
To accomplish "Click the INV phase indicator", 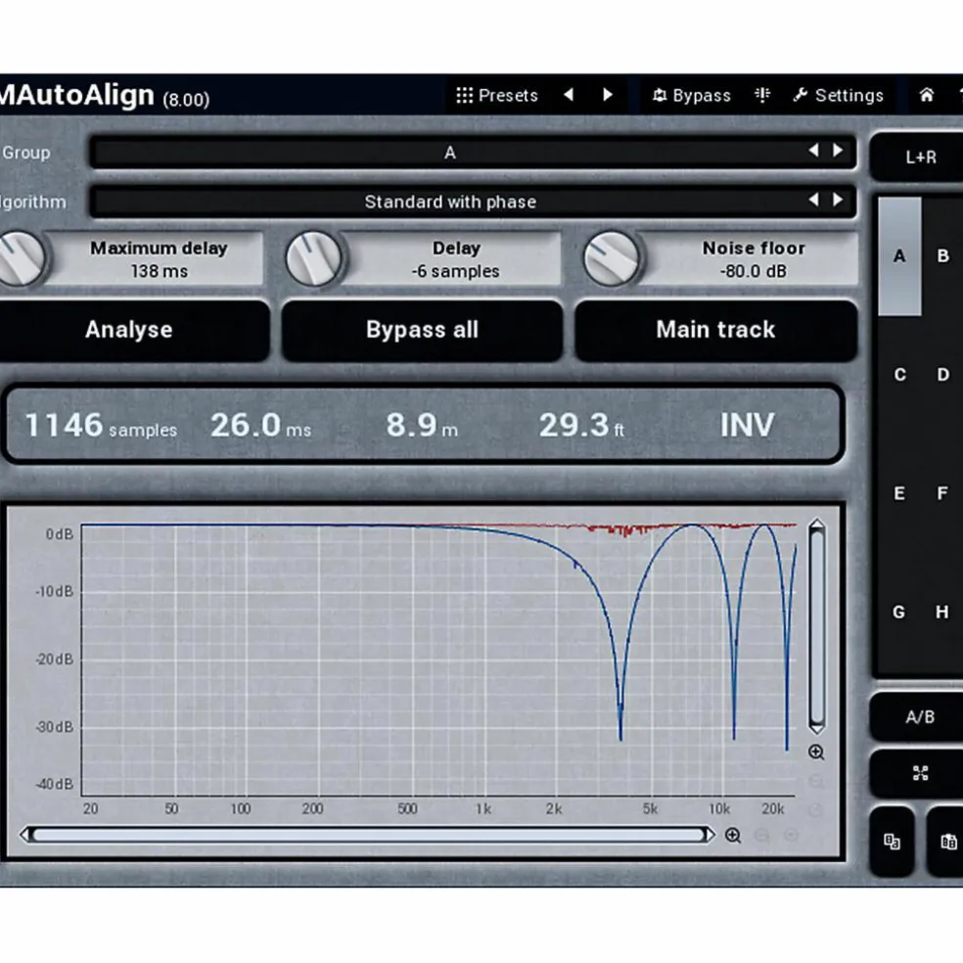I will click(x=747, y=426).
